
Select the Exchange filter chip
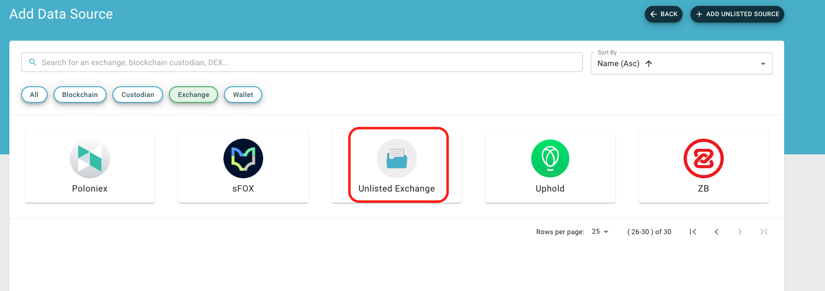point(193,95)
